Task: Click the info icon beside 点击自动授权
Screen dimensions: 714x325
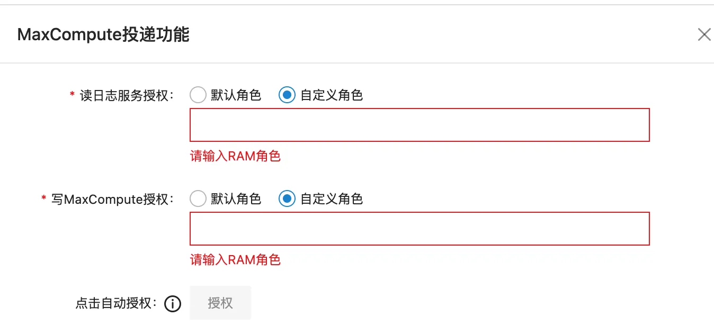Action: point(173,304)
